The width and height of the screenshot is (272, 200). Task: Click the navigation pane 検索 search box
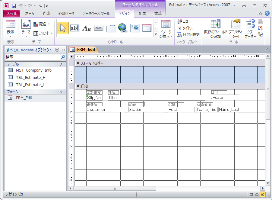pyautogui.click(x=33, y=57)
